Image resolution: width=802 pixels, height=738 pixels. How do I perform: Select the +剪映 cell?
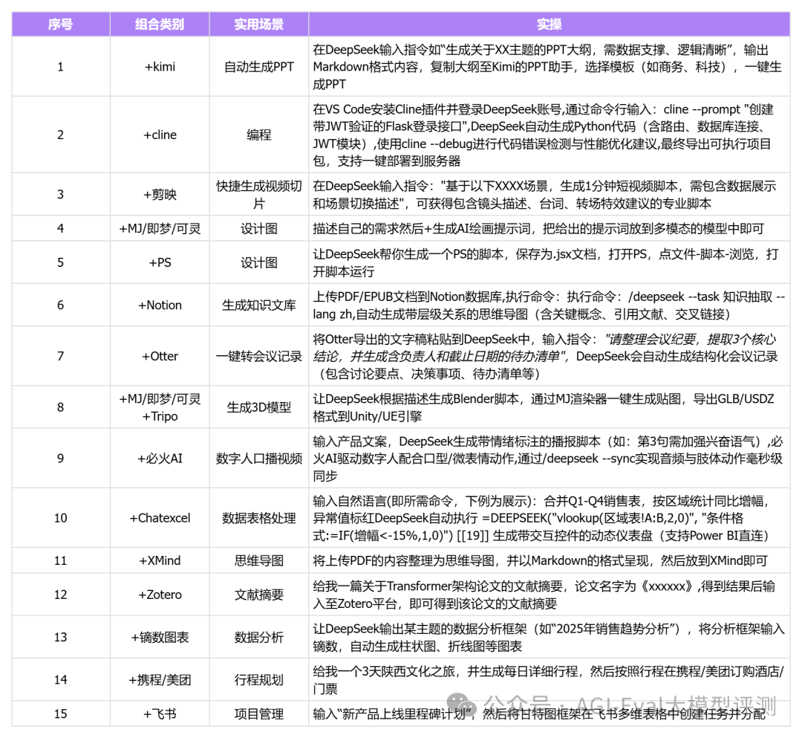(x=160, y=195)
